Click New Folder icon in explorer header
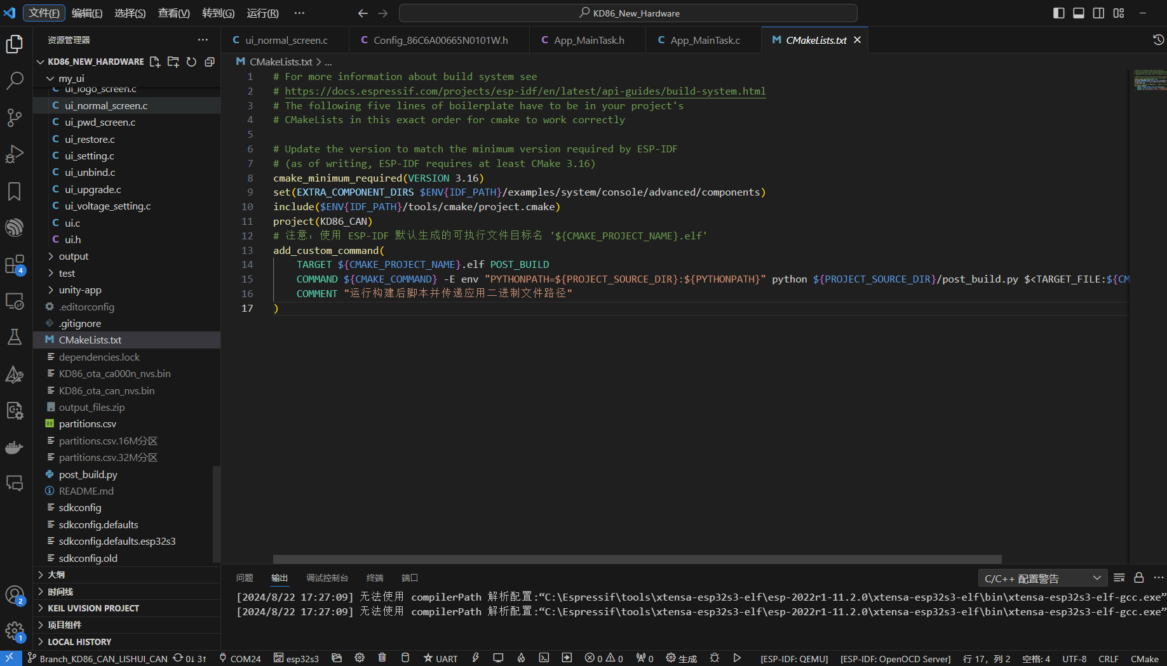Image resolution: width=1167 pixels, height=666 pixels. [x=173, y=62]
